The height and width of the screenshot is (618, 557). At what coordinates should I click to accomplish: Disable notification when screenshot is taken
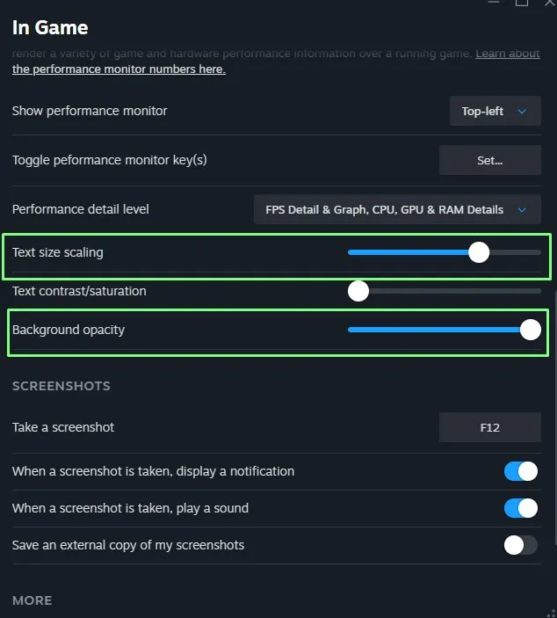pos(521,471)
